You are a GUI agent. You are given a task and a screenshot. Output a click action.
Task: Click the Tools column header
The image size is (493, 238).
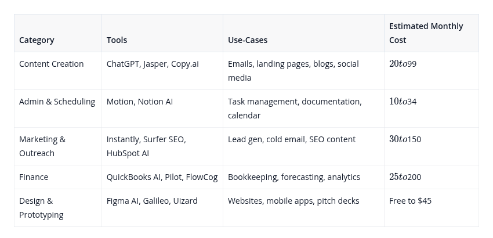click(162, 33)
